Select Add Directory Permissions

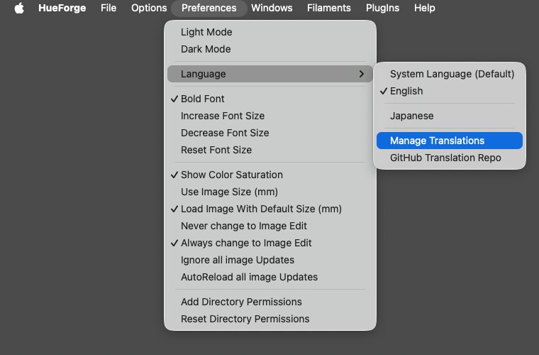269,302
